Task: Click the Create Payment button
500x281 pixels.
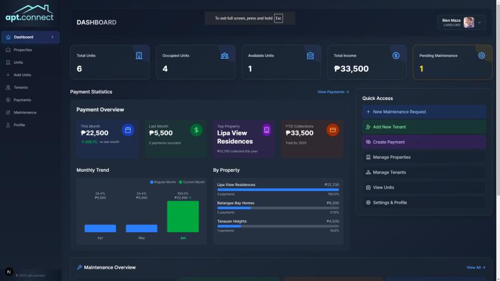Action: click(x=424, y=142)
